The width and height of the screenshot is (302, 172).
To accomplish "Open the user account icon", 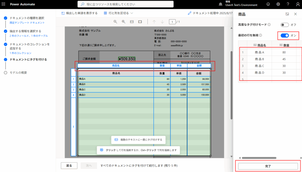I will point(298,4).
